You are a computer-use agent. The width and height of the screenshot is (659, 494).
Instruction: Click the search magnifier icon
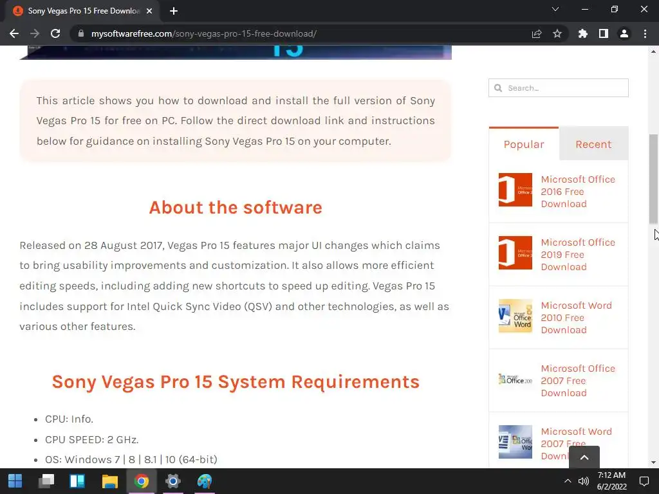tap(499, 87)
